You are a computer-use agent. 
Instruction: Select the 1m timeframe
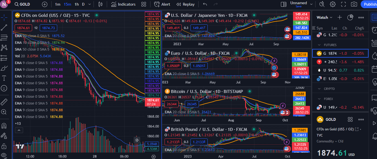coord(57,4)
